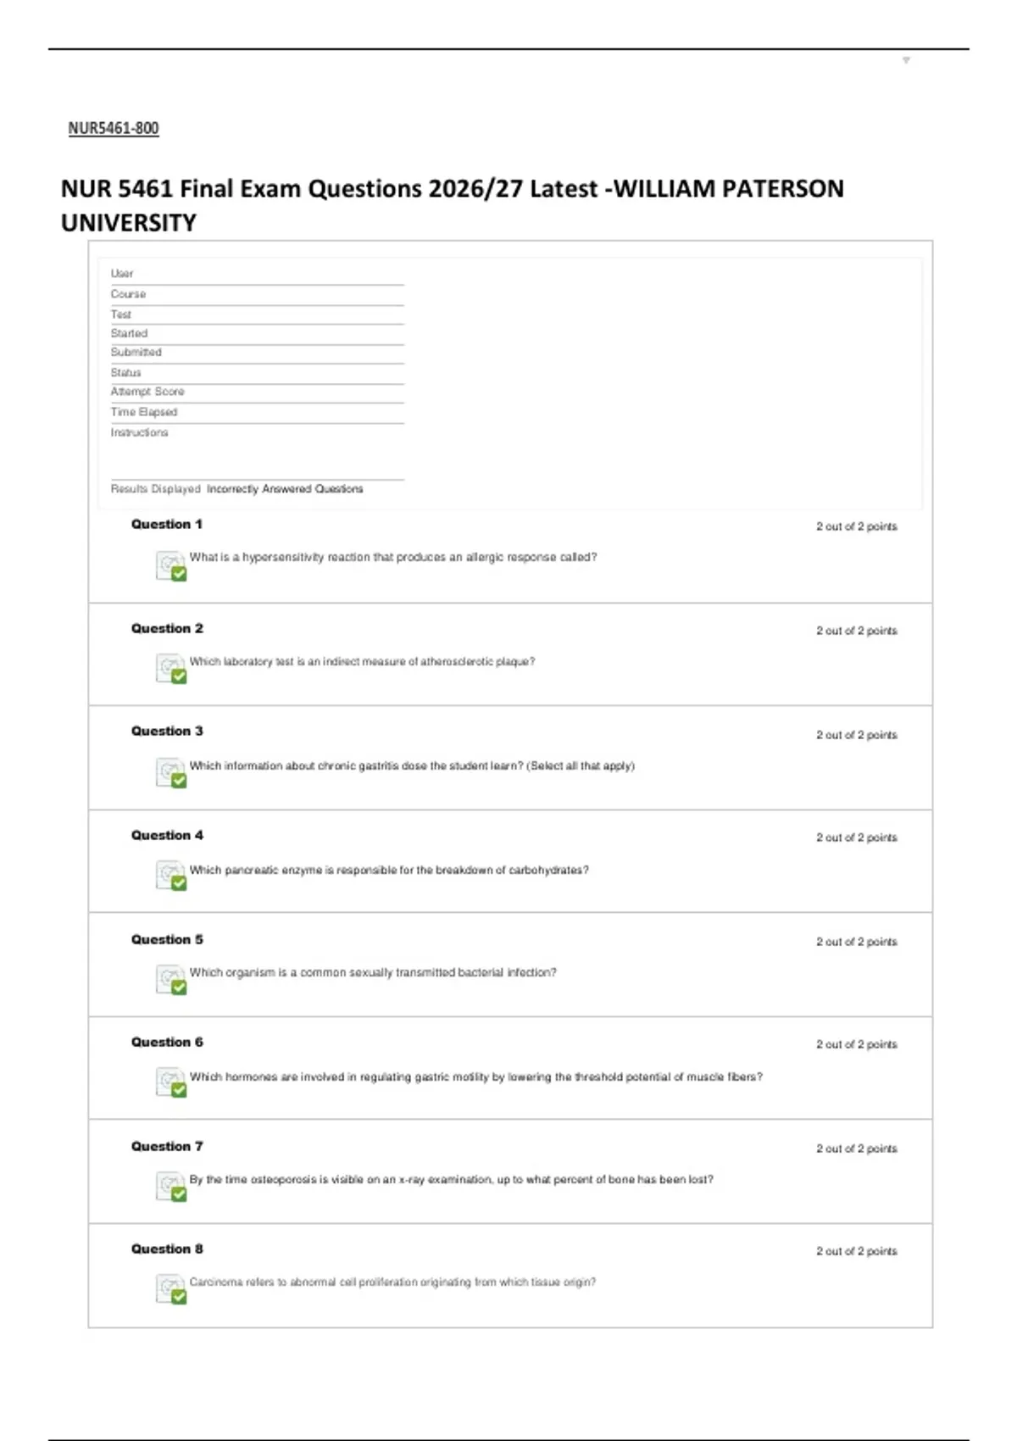Click the Question 1 correct-answer icon
This screenshot has height=1441, width=1017.
click(x=170, y=565)
